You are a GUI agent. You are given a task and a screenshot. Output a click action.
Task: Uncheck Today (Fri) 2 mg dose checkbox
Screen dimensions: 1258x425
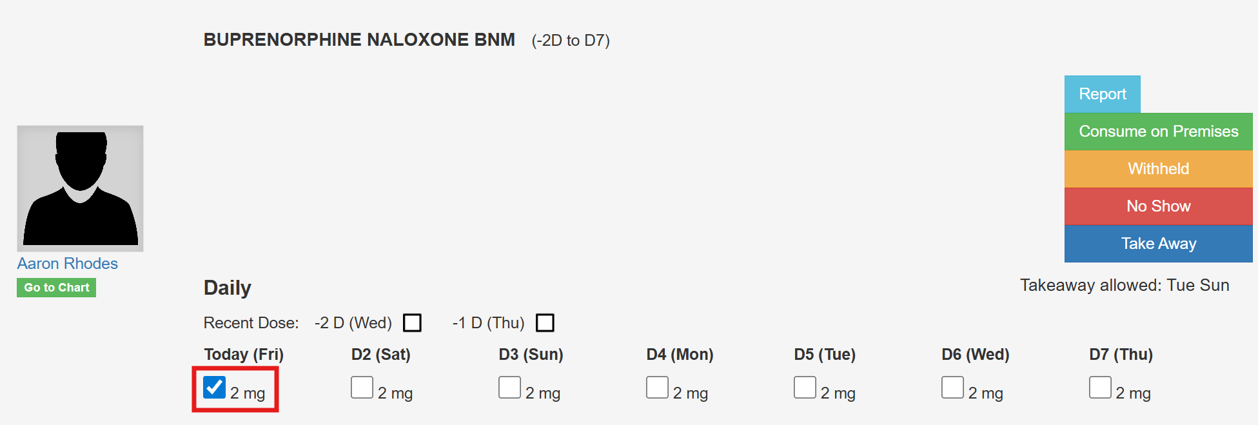pos(214,388)
